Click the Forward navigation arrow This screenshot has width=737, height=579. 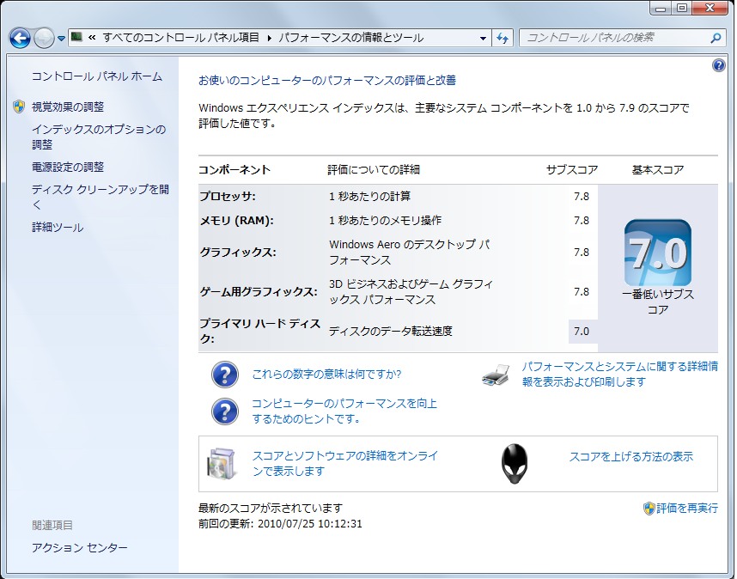[x=44, y=38]
